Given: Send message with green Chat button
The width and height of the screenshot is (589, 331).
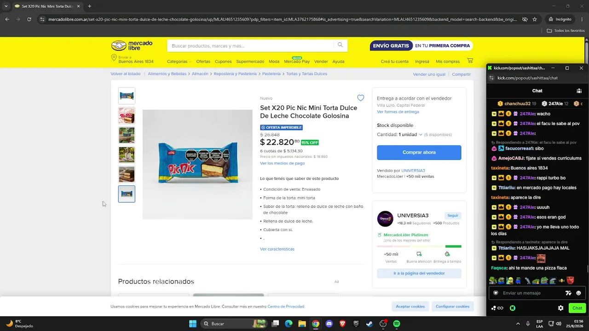Looking at the screenshot, I should pyautogui.click(x=577, y=308).
